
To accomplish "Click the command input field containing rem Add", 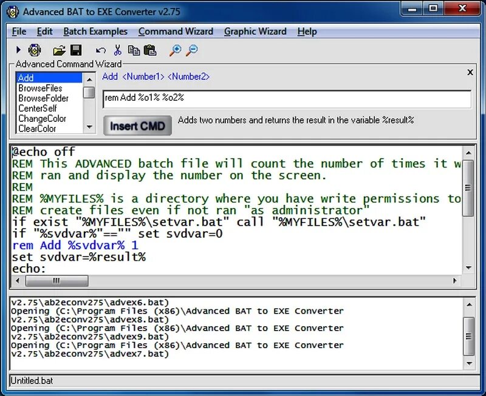I will click(287, 99).
